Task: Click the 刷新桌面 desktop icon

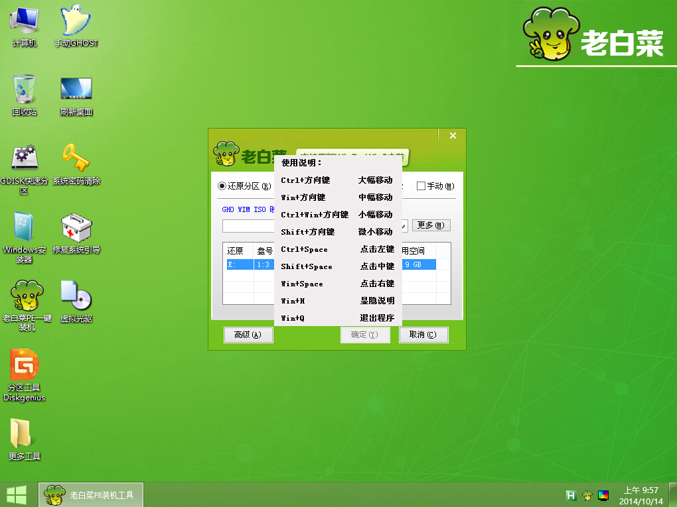Action: 76,90
